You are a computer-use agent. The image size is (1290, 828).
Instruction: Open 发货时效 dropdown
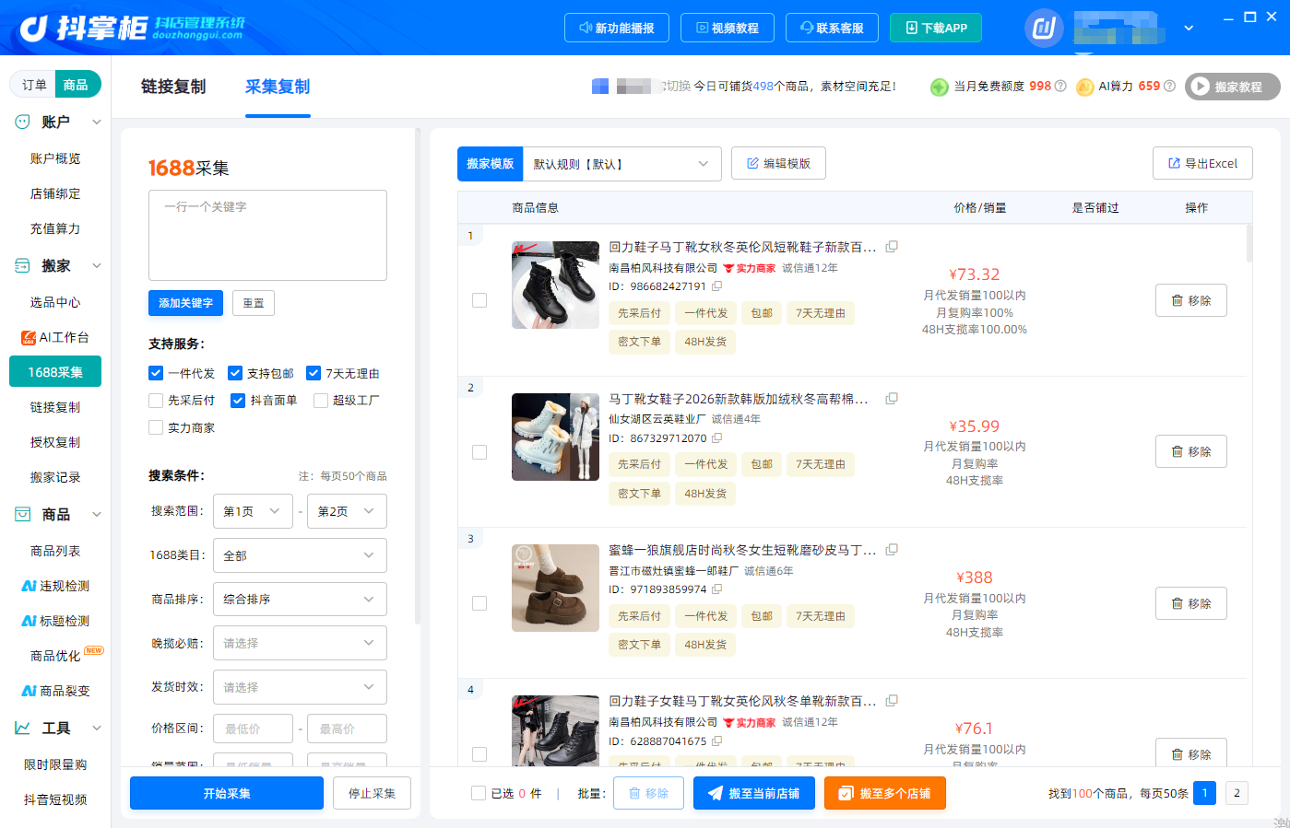point(300,687)
